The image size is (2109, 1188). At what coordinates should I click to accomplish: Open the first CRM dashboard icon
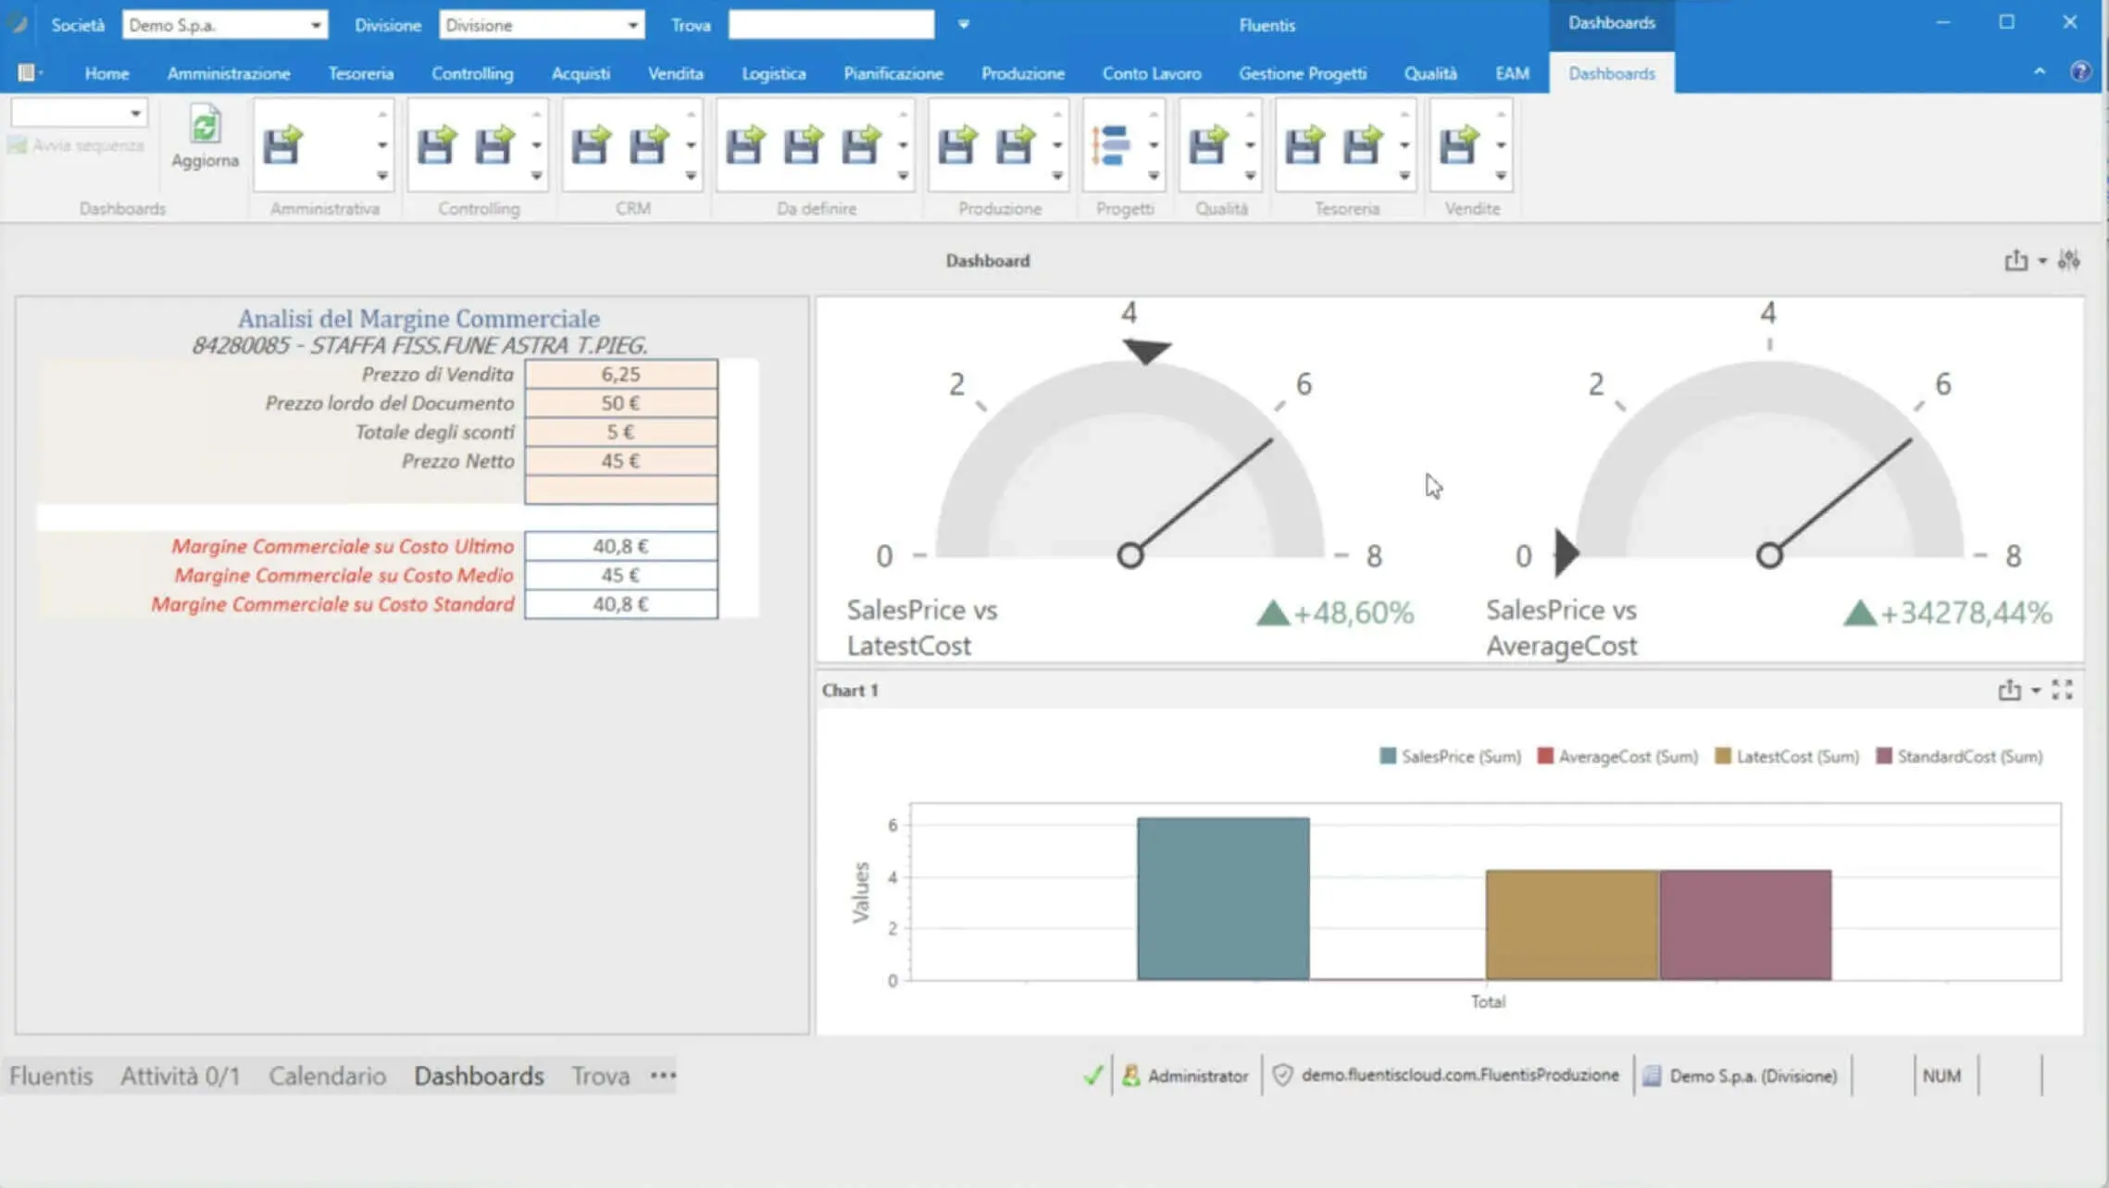click(x=591, y=145)
